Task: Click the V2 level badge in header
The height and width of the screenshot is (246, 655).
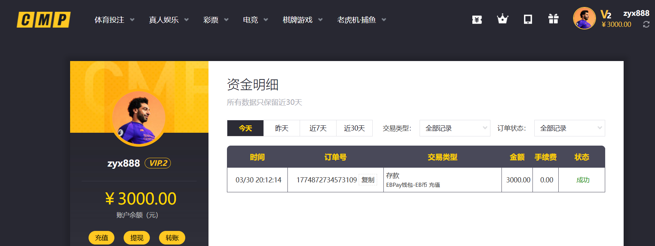Action: [x=606, y=15]
